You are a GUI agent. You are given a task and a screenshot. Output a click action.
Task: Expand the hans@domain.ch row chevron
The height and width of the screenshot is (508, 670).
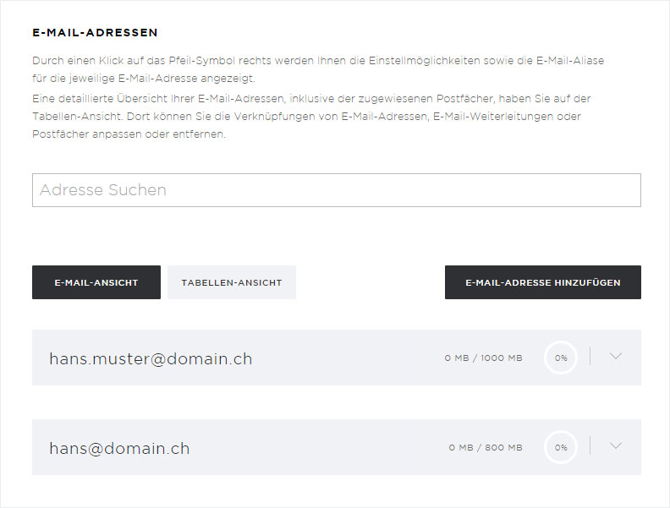point(615,445)
